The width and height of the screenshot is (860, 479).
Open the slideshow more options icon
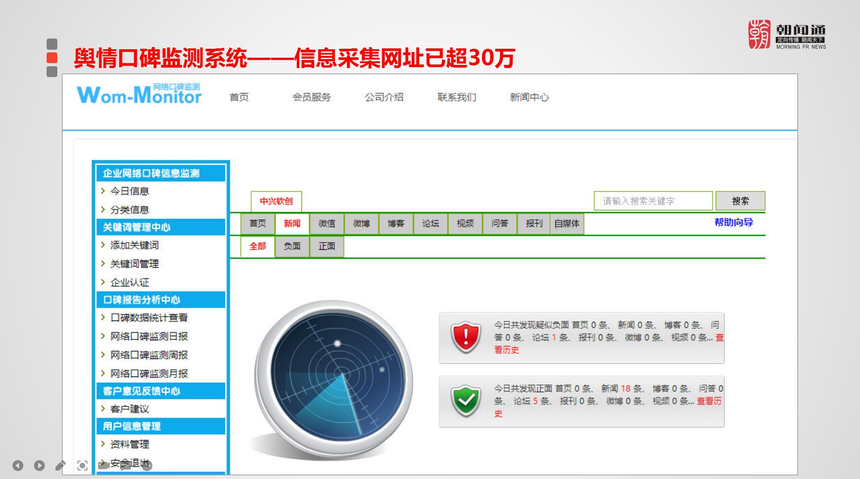(147, 466)
